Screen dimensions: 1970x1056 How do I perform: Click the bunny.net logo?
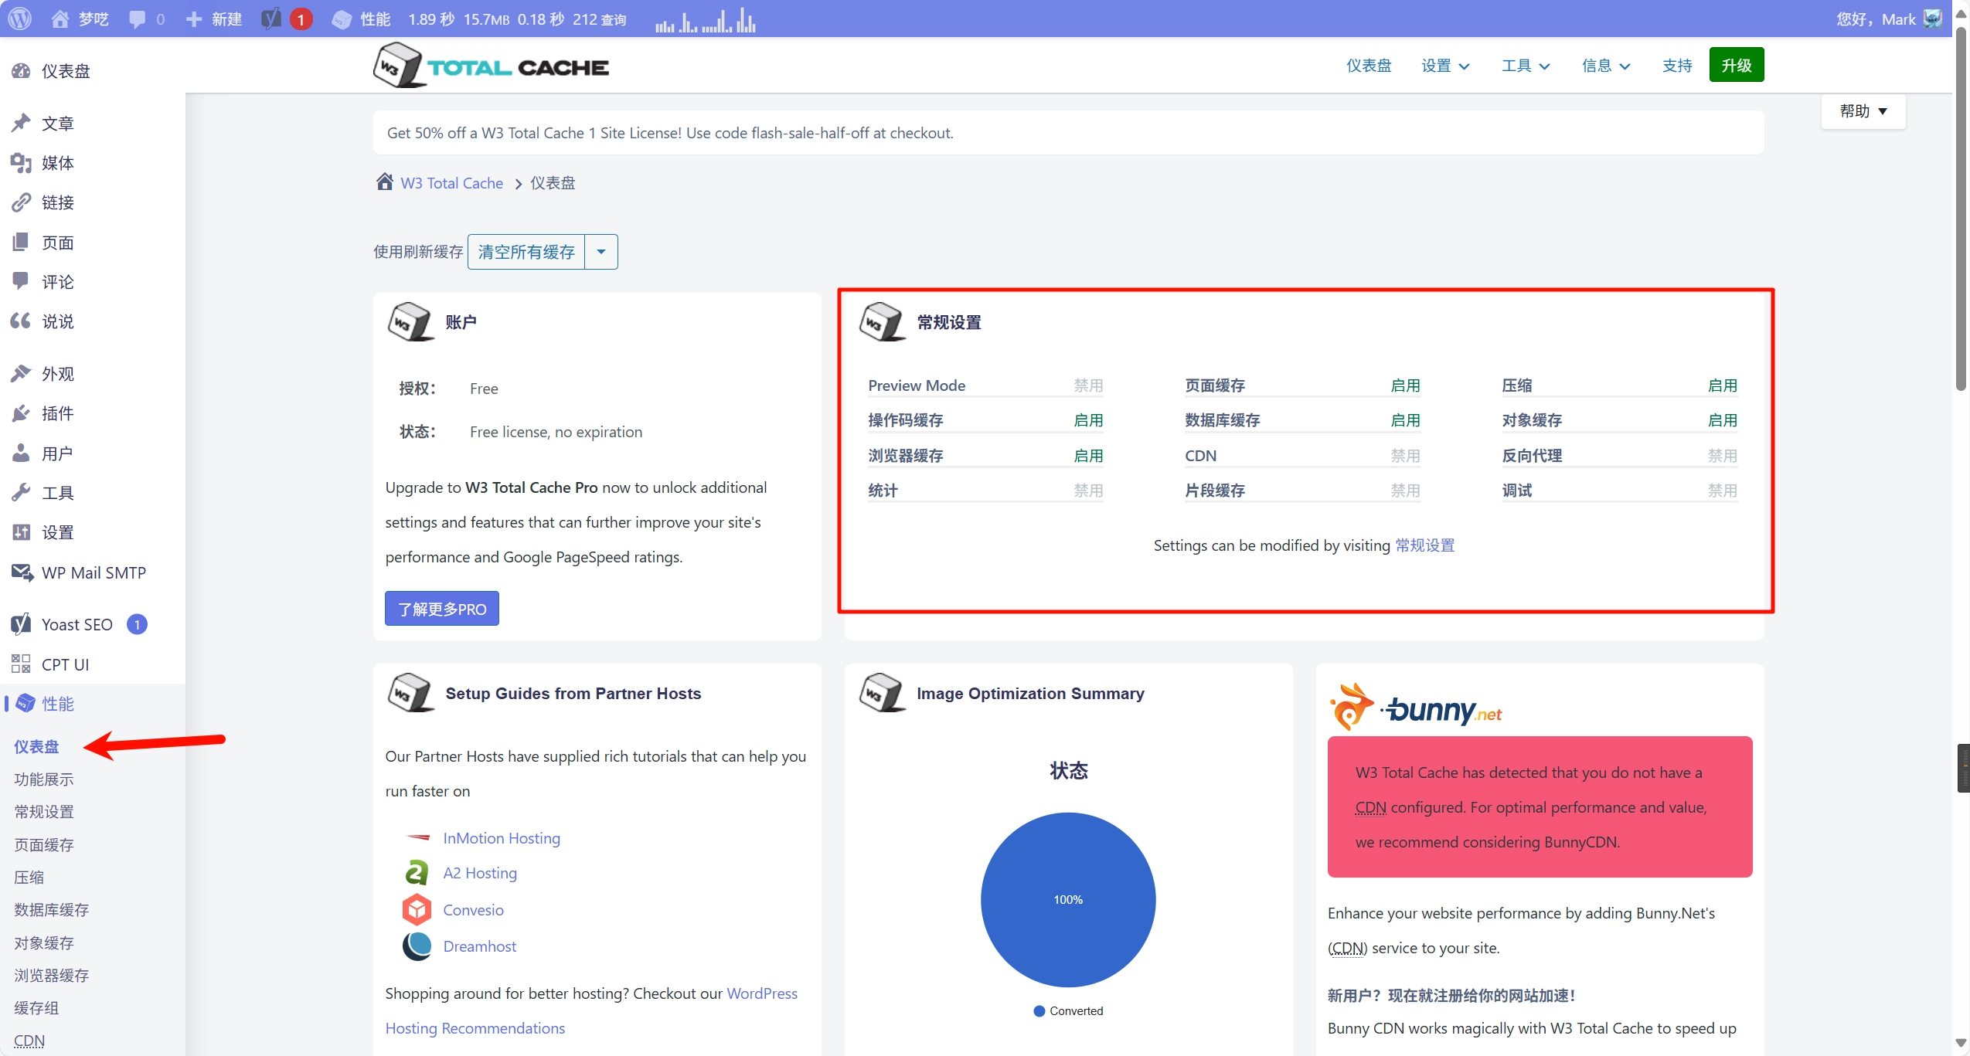pyautogui.click(x=1415, y=706)
